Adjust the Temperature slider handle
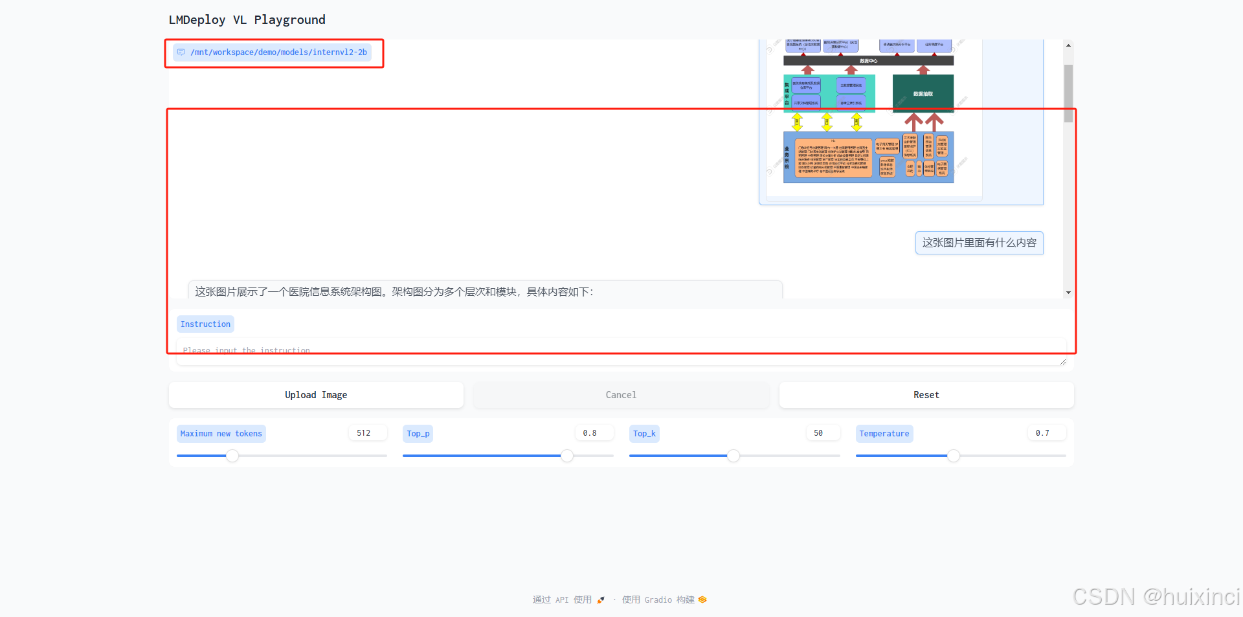Image resolution: width=1243 pixels, height=617 pixels. pyautogui.click(x=954, y=456)
